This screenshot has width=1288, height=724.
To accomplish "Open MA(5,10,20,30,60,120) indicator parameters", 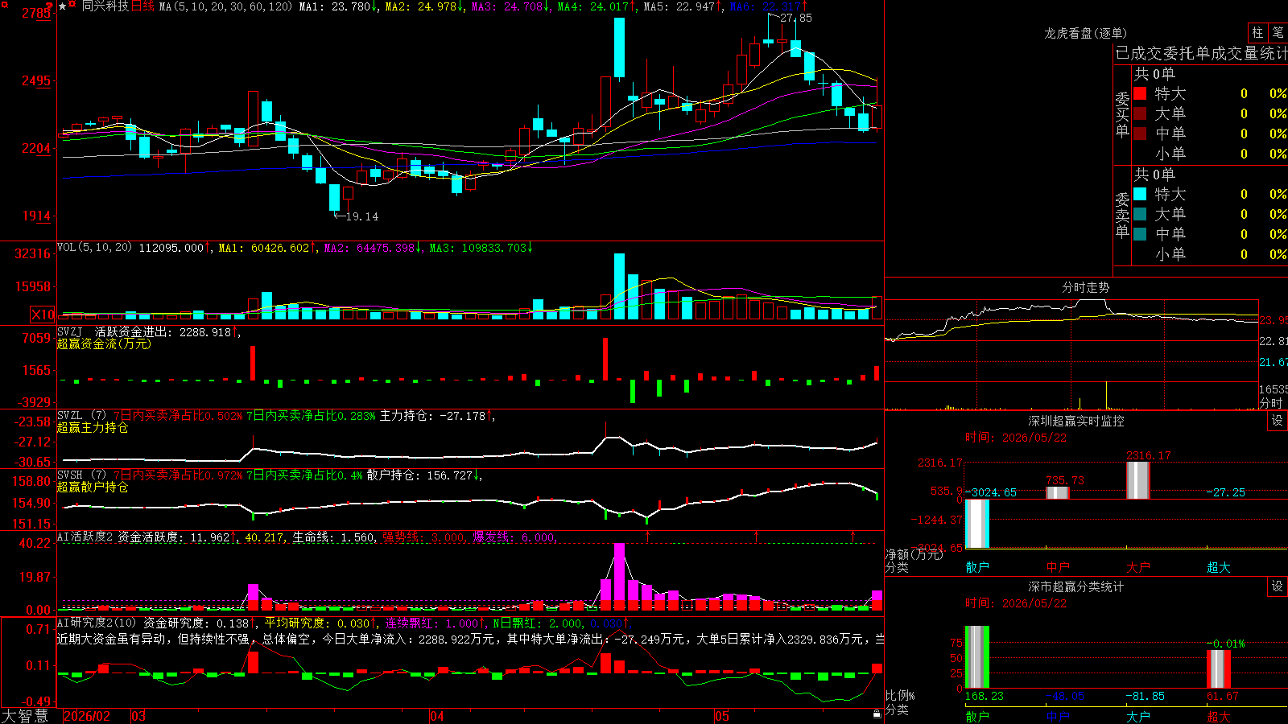I will (x=225, y=6).
